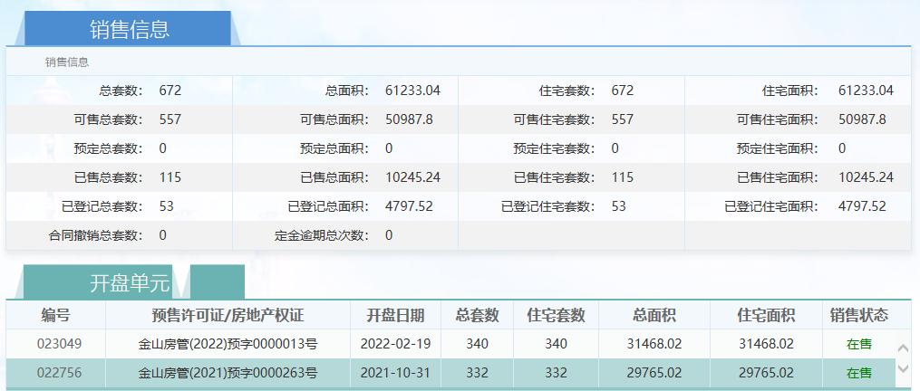Click value 50987.8 beside 可售住宅面积：
This screenshot has width=920, height=391.
coord(863,119)
